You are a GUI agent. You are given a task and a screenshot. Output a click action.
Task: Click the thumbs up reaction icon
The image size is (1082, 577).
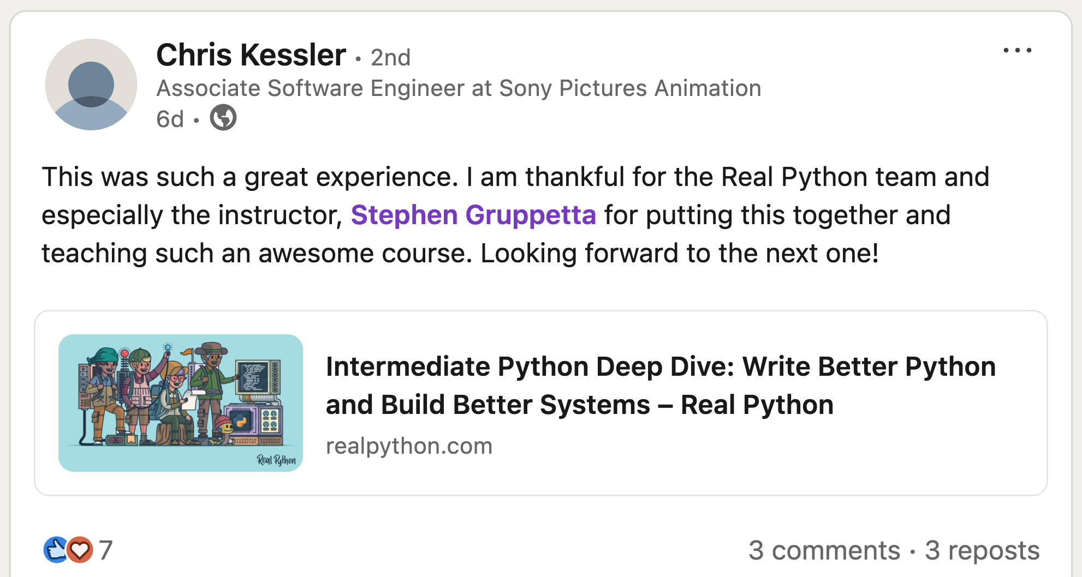55,550
